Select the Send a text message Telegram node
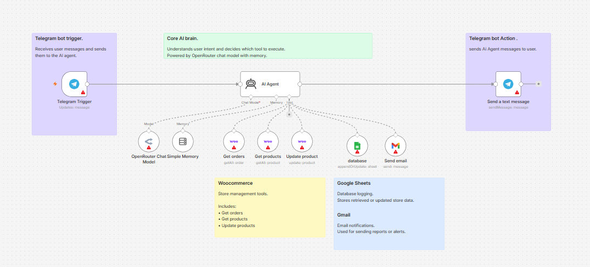This screenshot has height=267, width=590. click(508, 84)
